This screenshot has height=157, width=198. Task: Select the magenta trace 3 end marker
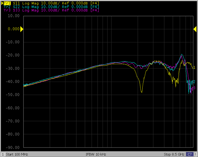pos(194,88)
